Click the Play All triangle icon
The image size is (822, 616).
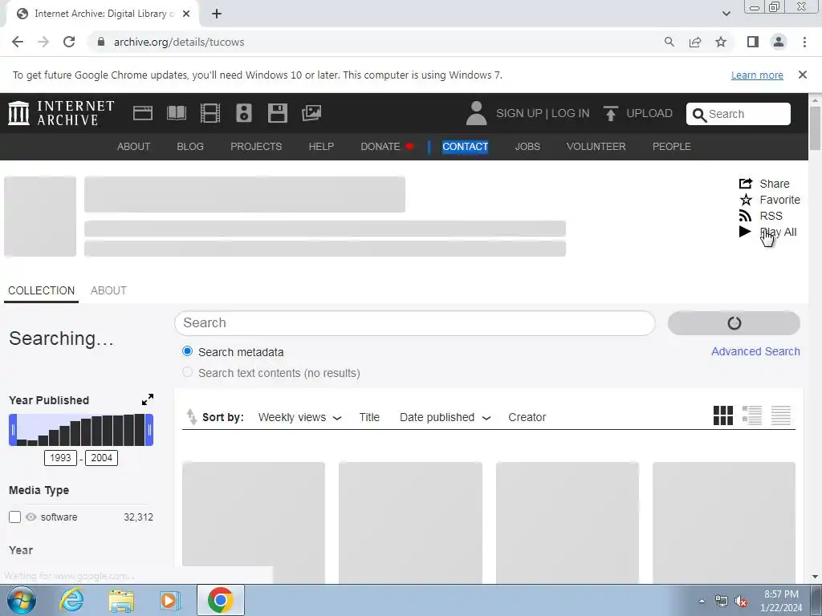coord(745,232)
